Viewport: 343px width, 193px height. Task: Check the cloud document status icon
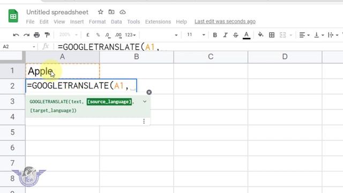[123, 12]
